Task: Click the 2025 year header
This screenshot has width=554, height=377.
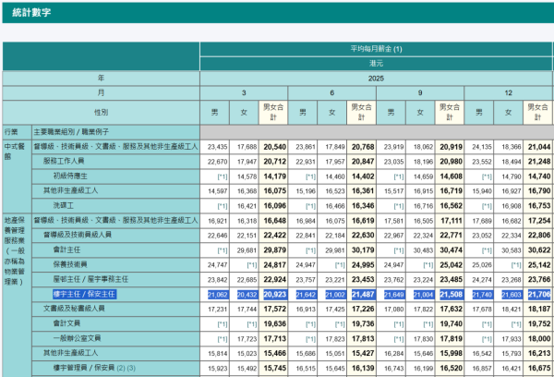Action: (x=376, y=79)
